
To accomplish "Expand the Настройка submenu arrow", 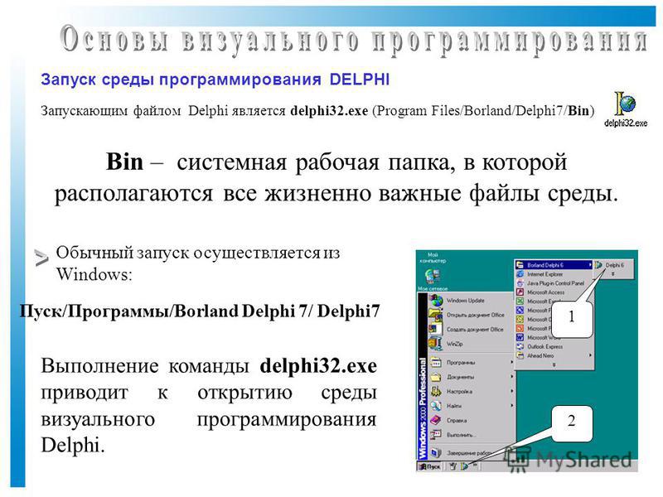I will pos(511,391).
